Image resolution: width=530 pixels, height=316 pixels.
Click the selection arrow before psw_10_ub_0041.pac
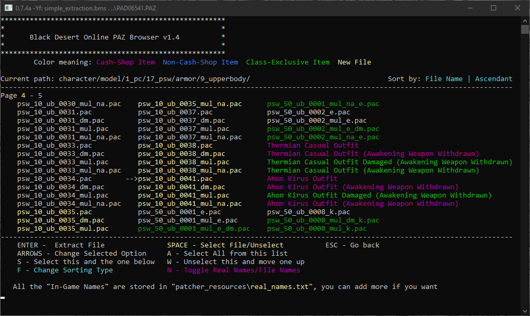click(x=131, y=179)
